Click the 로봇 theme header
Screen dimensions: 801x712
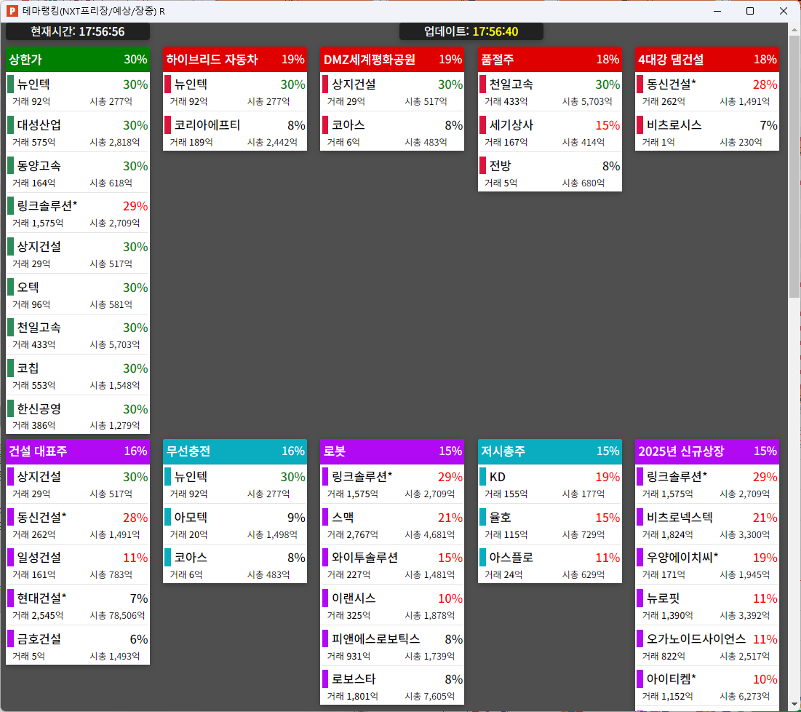click(x=391, y=451)
